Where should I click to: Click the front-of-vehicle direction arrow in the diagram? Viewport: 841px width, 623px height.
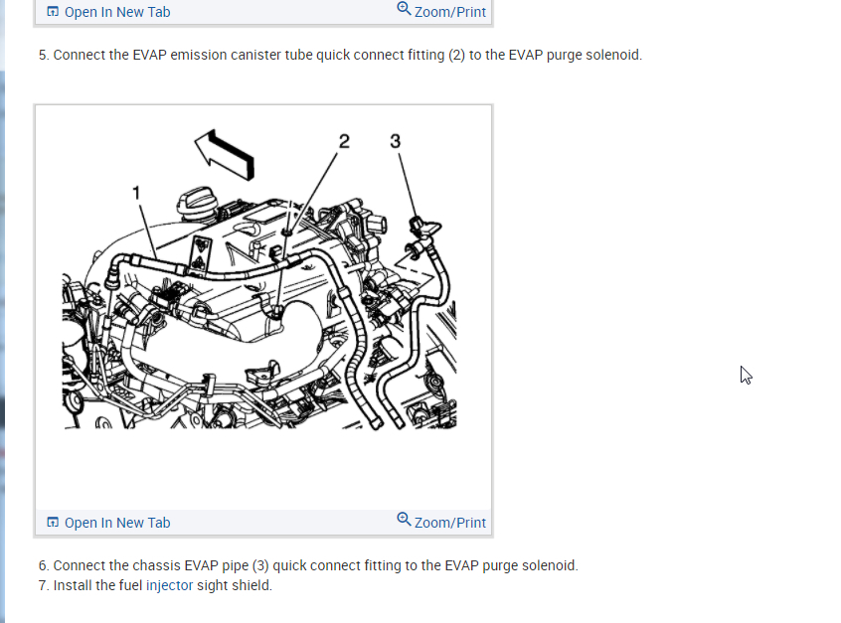click(x=225, y=154)
